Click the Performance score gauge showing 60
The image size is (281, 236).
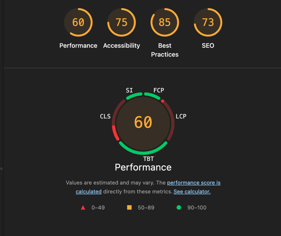tap(78, 22)
